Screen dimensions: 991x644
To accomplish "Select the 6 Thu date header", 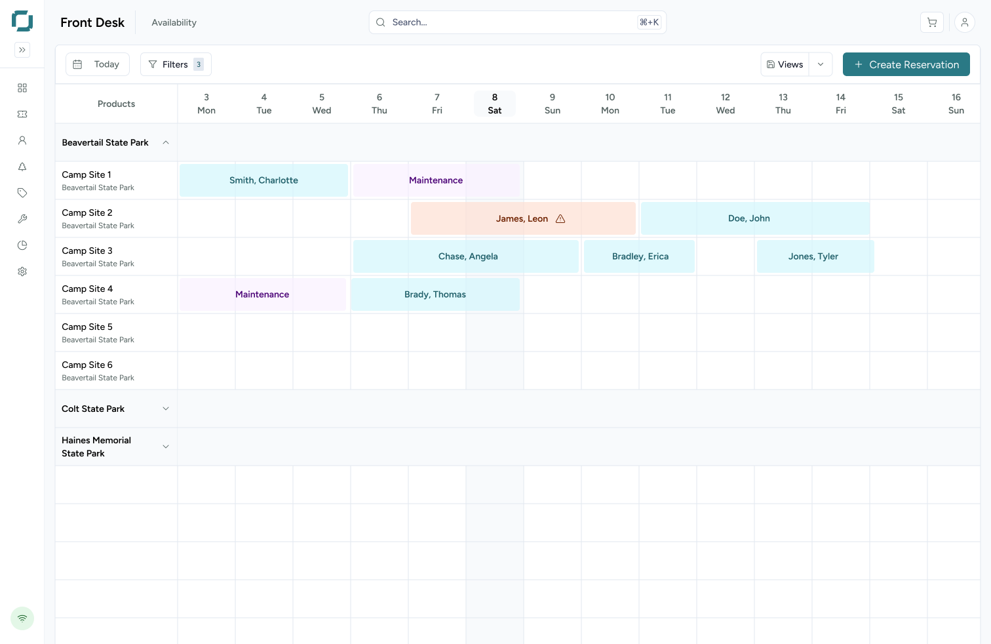I will click(x=379, y=104).
